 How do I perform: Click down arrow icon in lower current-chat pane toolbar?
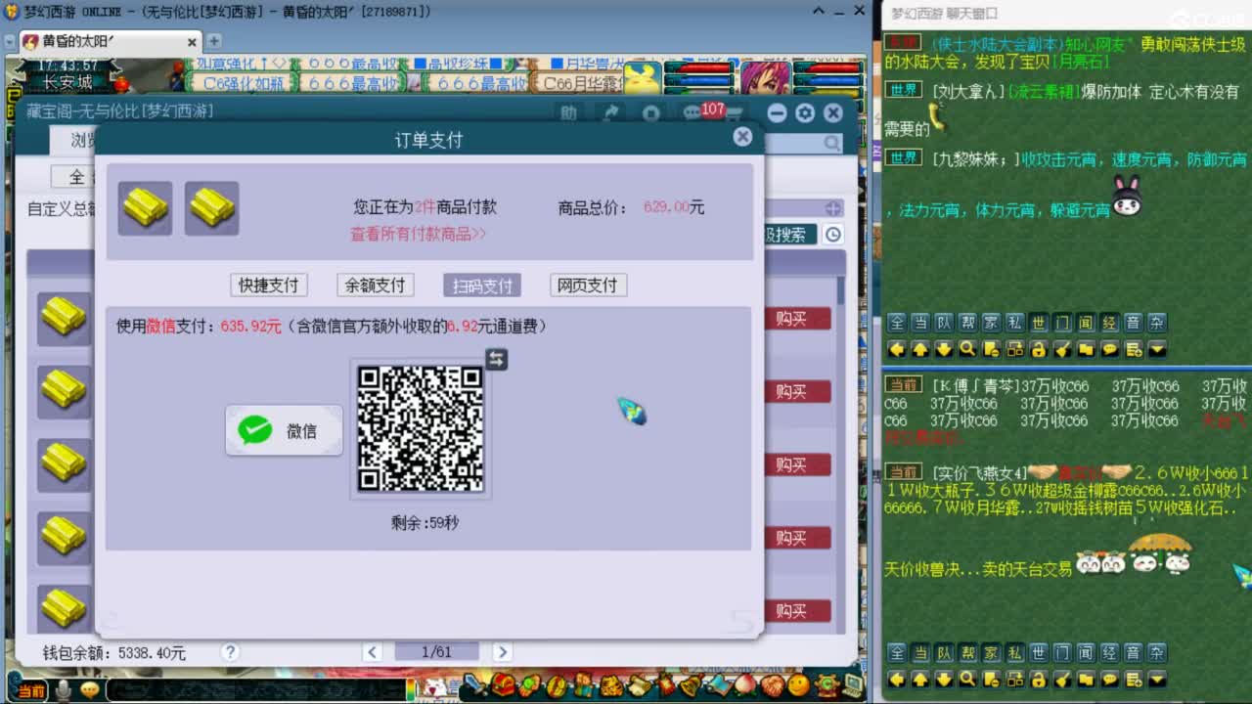(x=944, y=679)
